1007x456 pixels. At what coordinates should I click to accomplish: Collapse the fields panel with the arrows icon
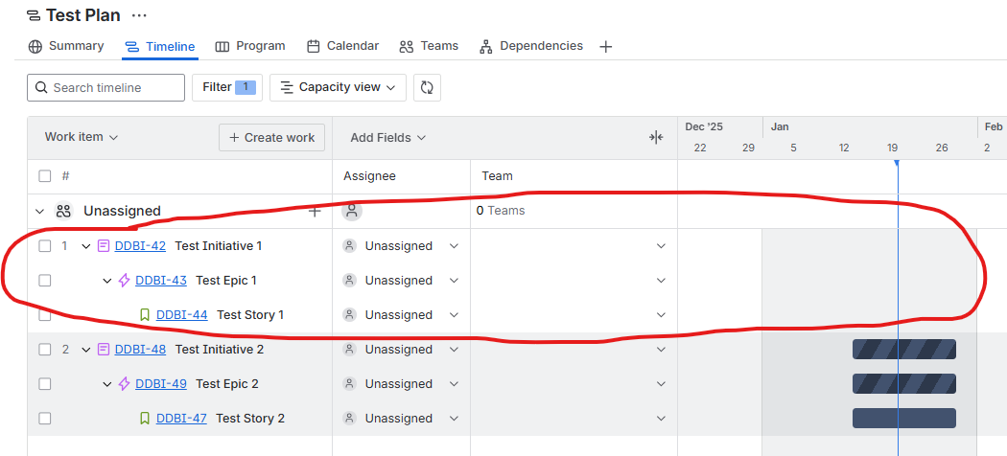coord(656,137)
